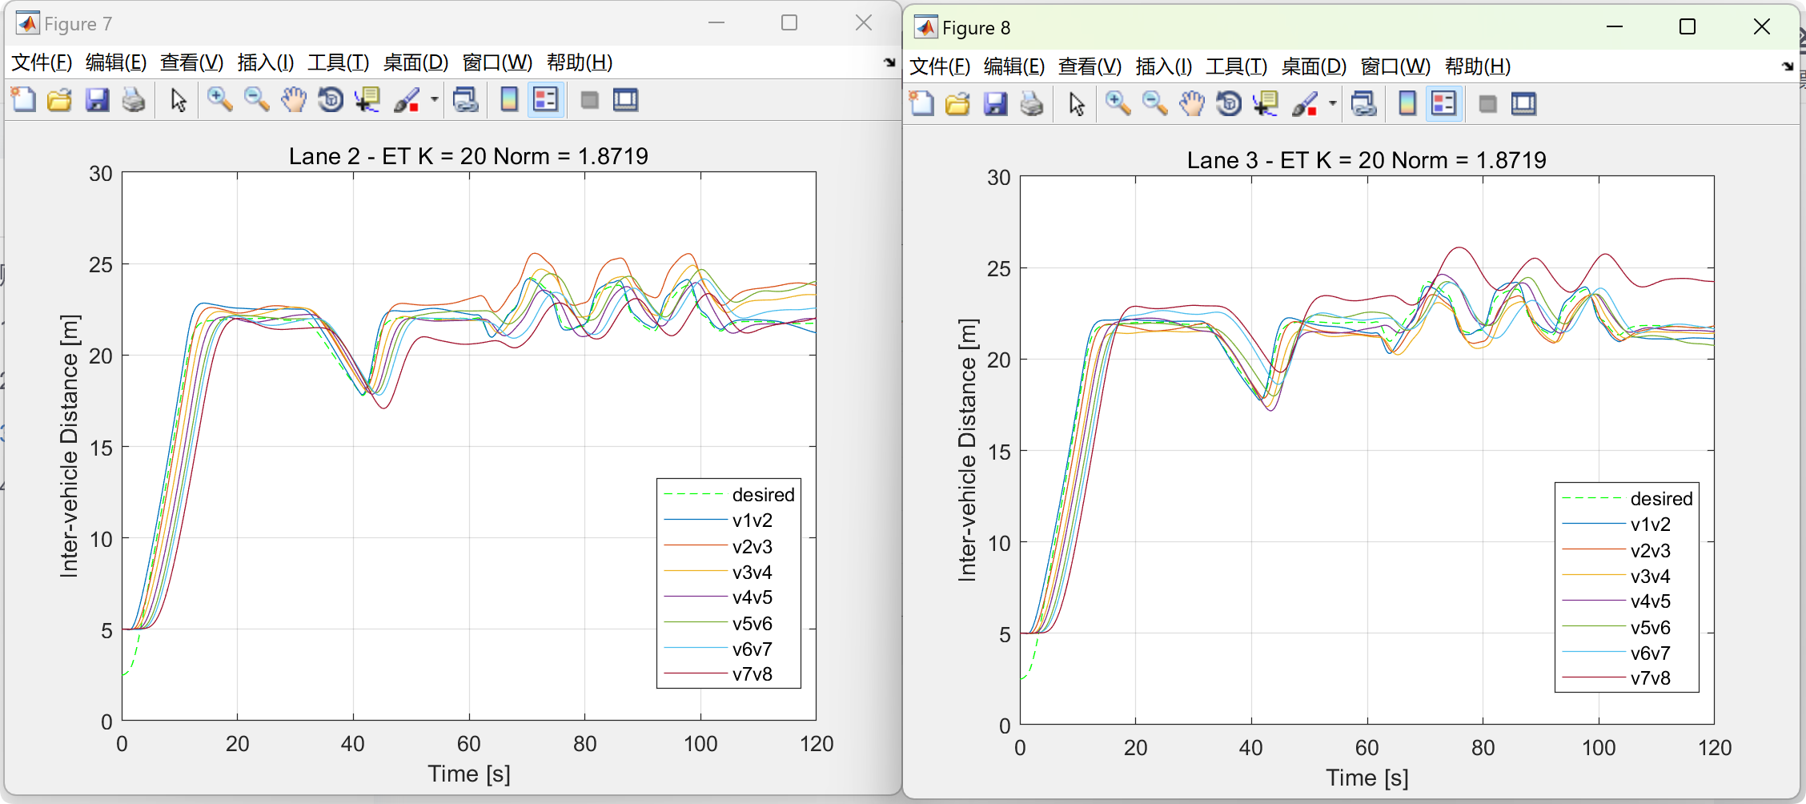1806x804 pixels.
Task: Select Data Cursor tool in Figure 8
Action: coord(1266,104)
